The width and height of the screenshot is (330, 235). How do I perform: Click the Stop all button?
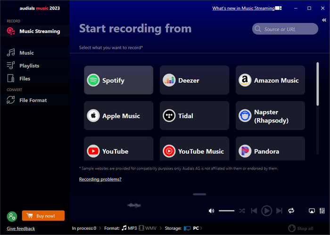(x=301, y=228)
